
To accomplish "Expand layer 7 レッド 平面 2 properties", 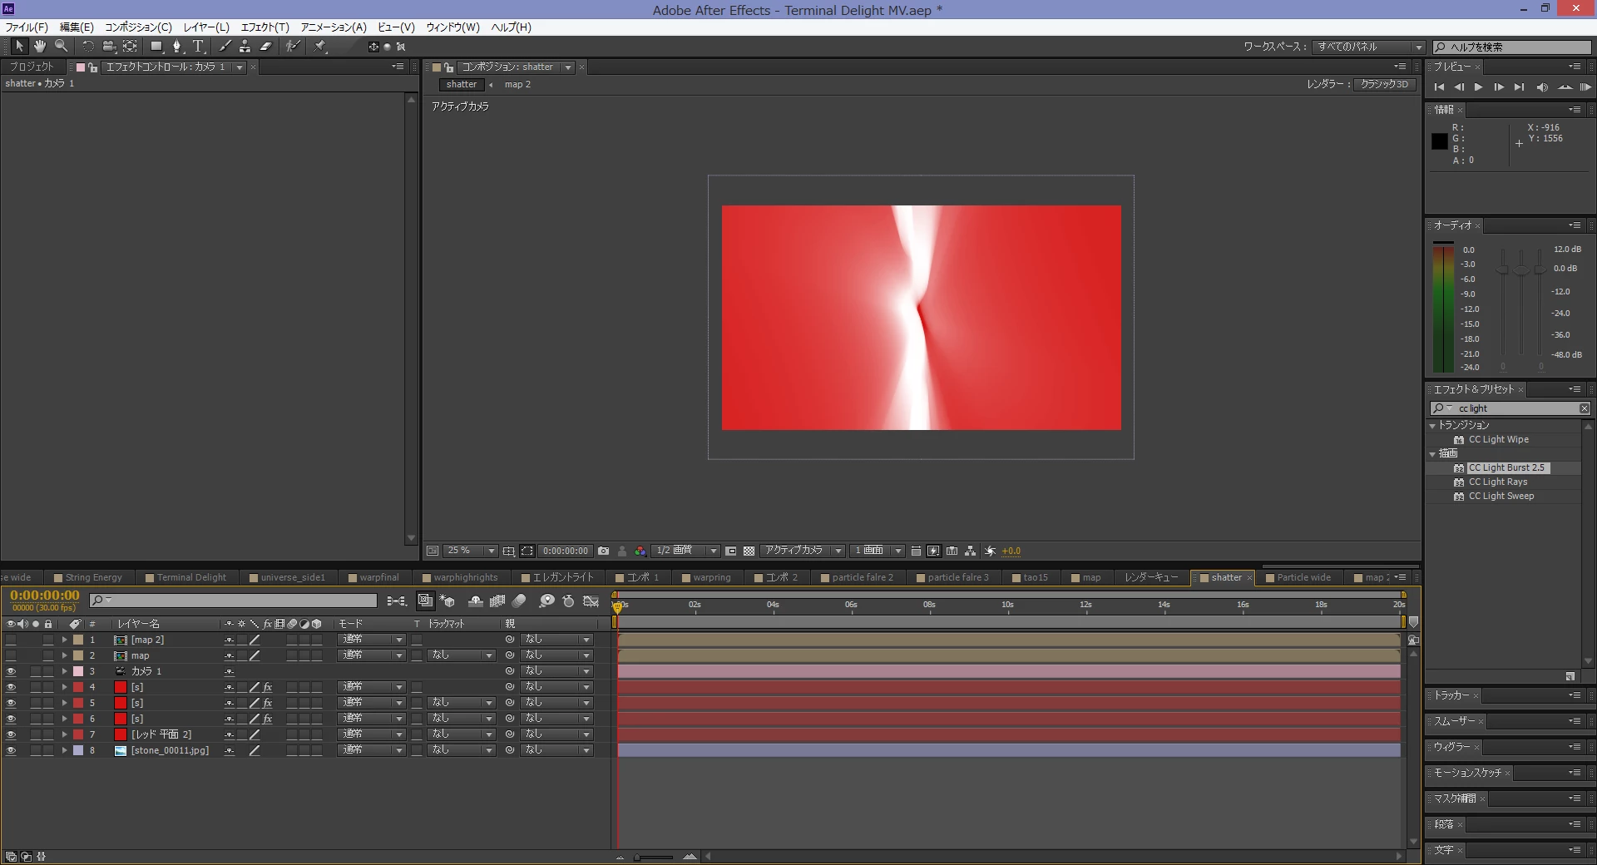I will (64, 734).
